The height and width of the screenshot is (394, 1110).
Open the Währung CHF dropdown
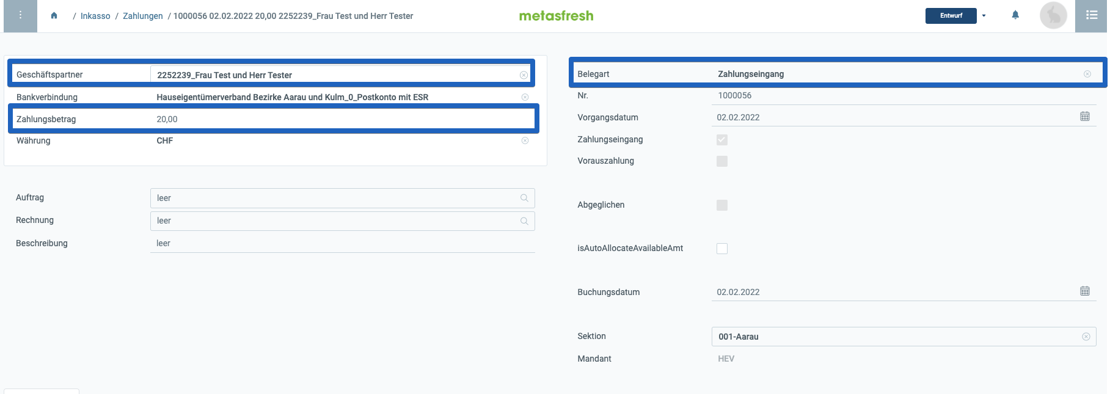pos(343,140)
